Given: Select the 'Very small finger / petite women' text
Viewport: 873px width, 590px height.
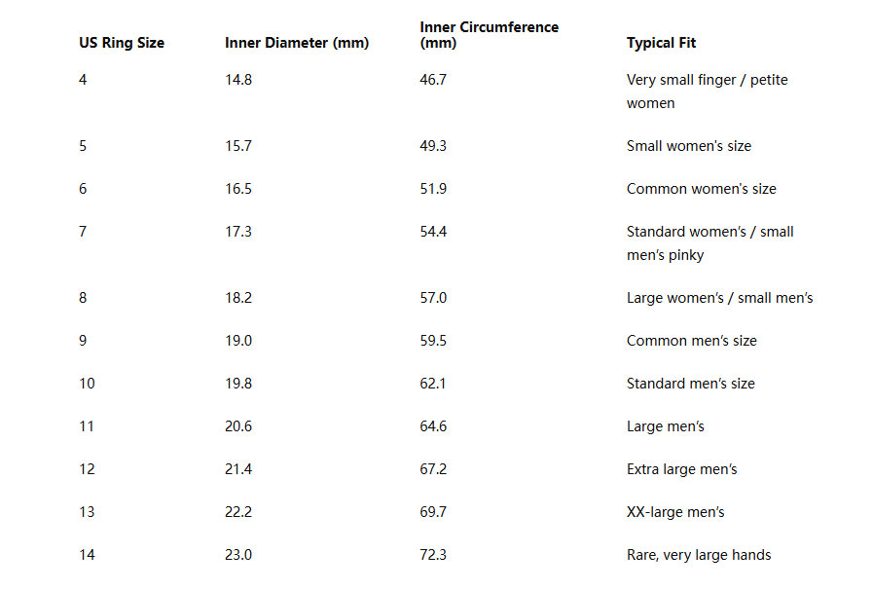Looking at the screenshot, I should tap(708, 92).
